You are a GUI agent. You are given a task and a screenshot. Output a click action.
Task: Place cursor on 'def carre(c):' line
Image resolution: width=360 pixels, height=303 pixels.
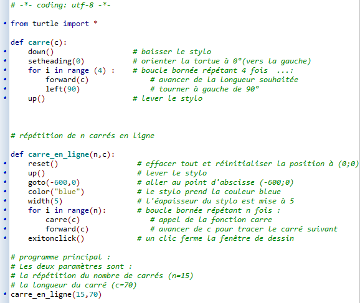pos(39,42)
